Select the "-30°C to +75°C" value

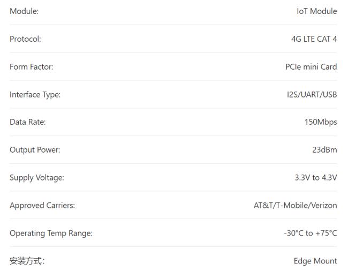[x=311, y=234]
